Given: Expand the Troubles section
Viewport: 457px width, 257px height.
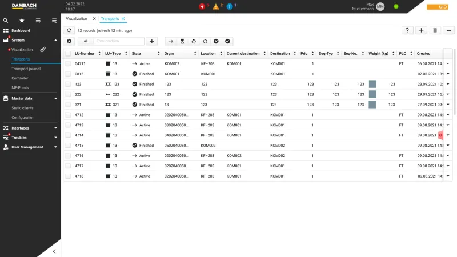Looking at the screenshot, I should [55, 138].
